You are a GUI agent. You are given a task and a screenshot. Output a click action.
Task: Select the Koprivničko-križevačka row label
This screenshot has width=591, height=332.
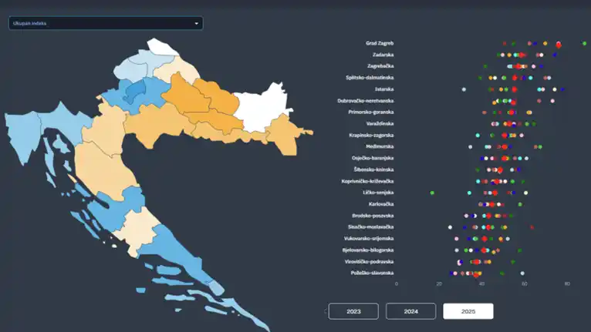[x=367, y=182]
